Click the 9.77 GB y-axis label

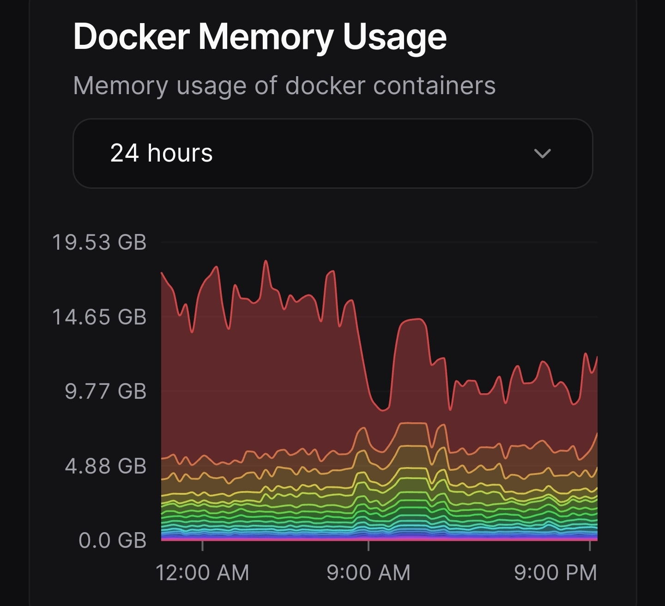[x=105, y=391]
